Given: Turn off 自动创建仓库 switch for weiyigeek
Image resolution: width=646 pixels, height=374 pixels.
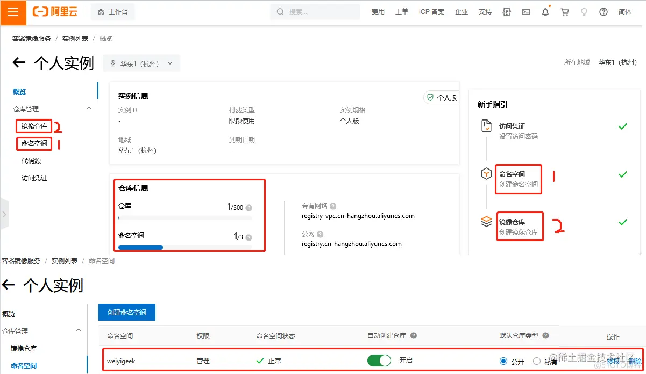Looking at the screenshot, I should 379,360.
